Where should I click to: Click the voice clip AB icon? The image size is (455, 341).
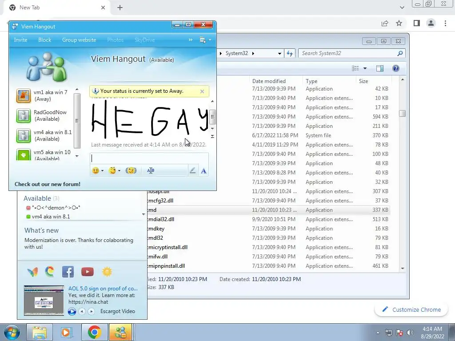click(151, 170)
